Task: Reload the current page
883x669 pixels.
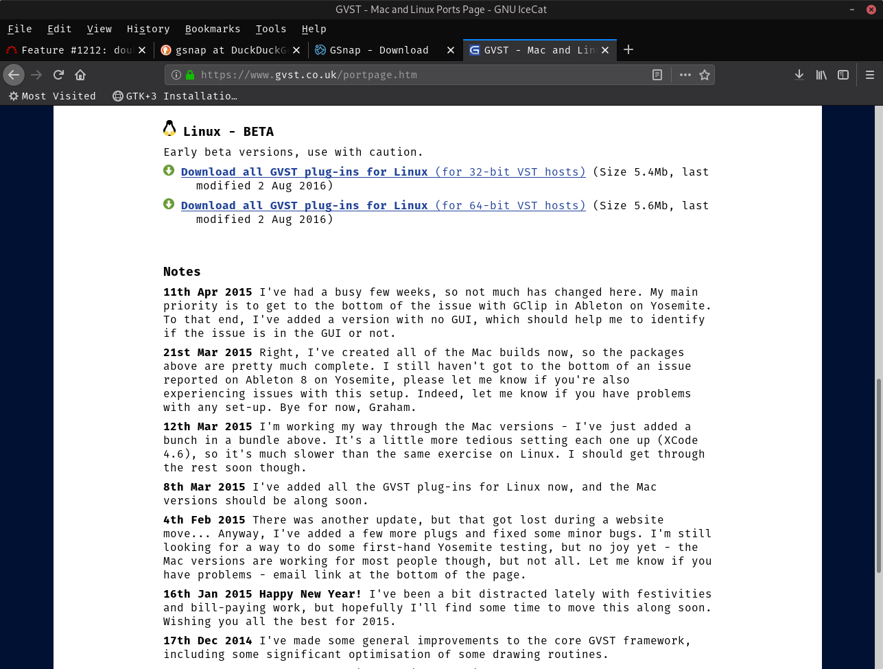Action: (x=58, y=75)
